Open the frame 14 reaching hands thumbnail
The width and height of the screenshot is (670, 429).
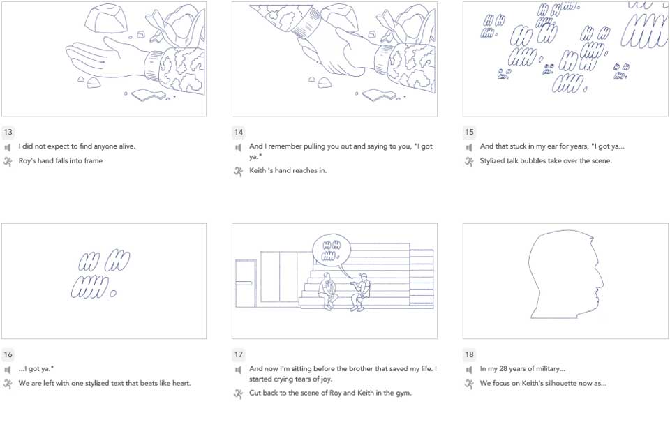click(334, 59)
